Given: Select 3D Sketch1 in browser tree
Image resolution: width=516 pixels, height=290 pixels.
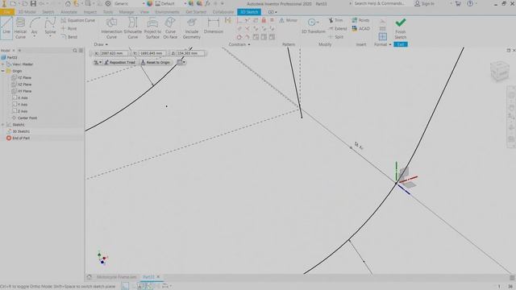Looking at the screenshot, I should pyautogui.click(x=19, y=131).
